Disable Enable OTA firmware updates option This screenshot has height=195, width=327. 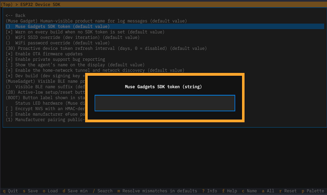44,54
